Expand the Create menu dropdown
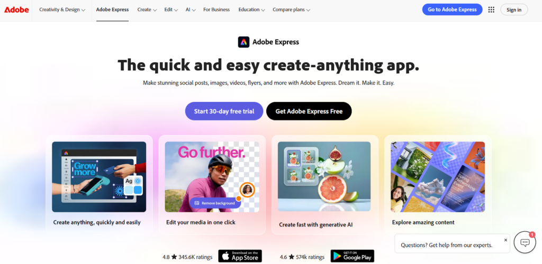Screen dimensions: 542x264 pos(147,10)
